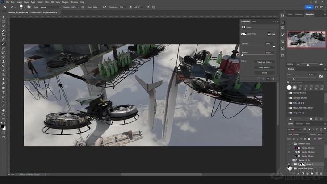This screenshot has height=184, width=327.
Task: Adjust the mask Density slider
Action: (x=274, y=46)
